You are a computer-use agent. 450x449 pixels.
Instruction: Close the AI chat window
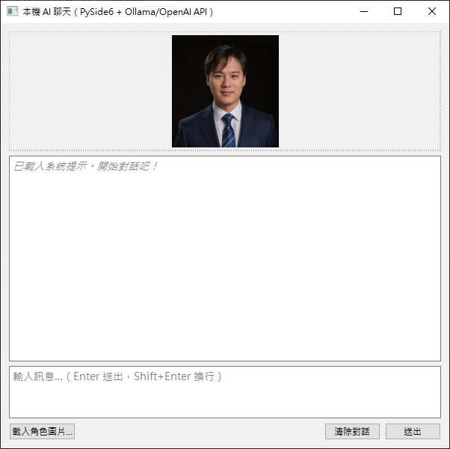(431, 11)
